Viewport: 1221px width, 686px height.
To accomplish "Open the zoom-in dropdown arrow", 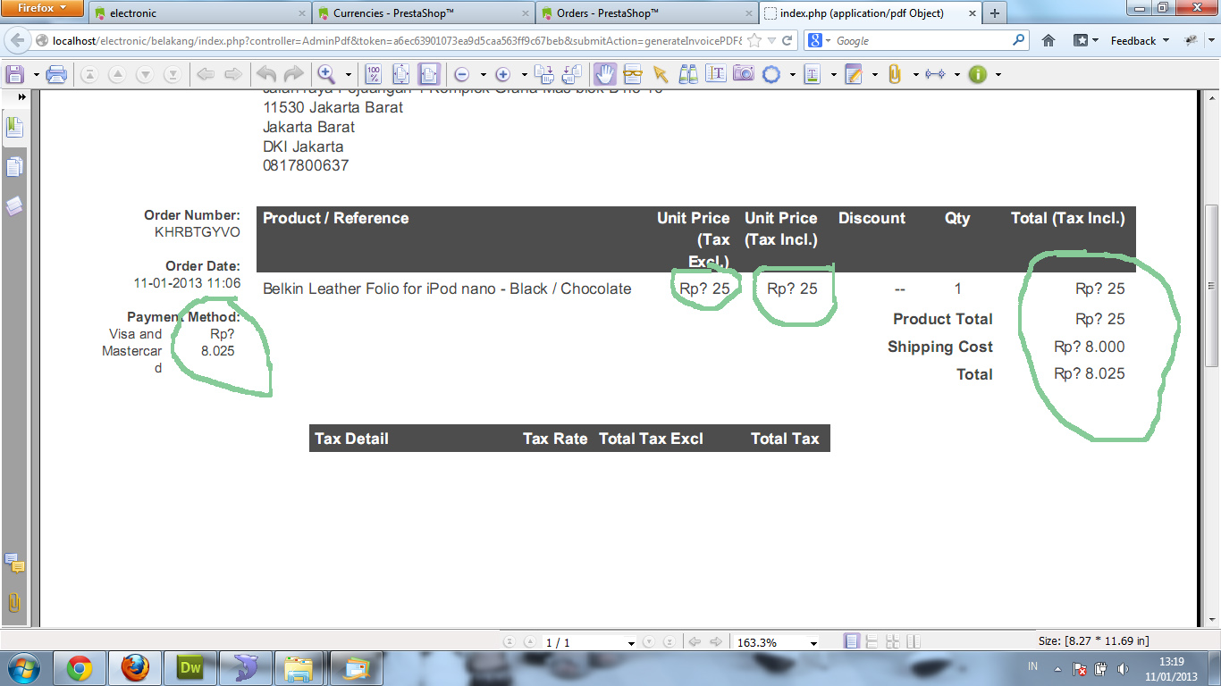I will pos(525,74).
